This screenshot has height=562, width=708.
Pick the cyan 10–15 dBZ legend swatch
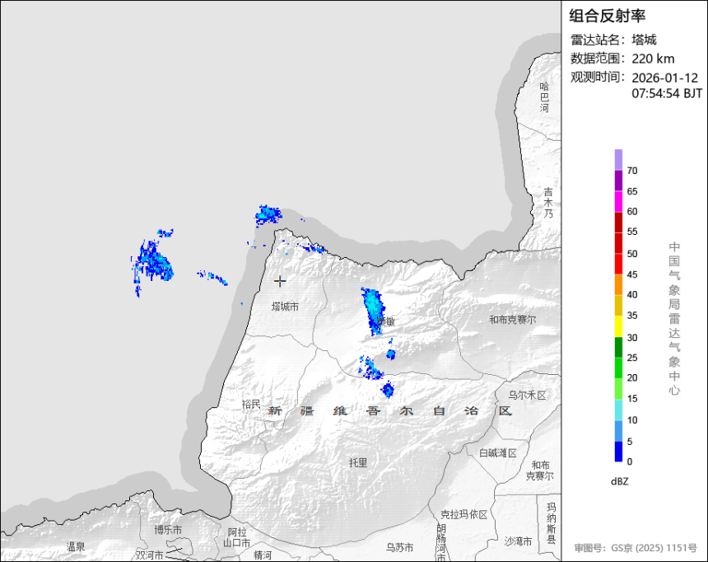618,410
